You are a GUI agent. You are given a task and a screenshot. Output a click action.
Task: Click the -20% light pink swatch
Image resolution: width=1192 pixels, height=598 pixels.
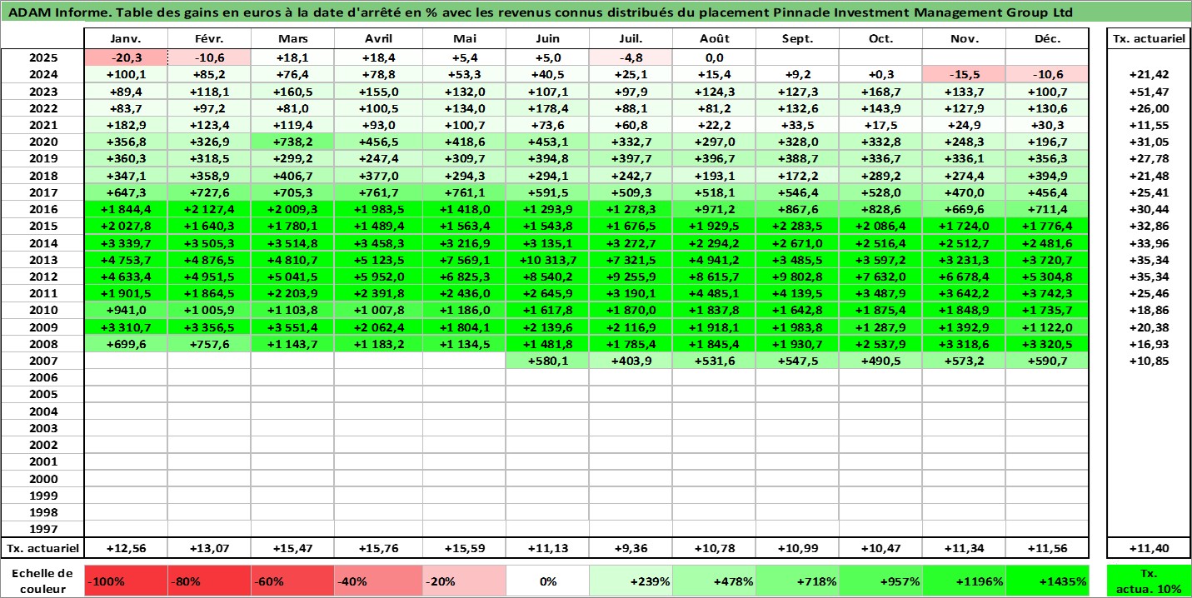(x=464, y=581)
